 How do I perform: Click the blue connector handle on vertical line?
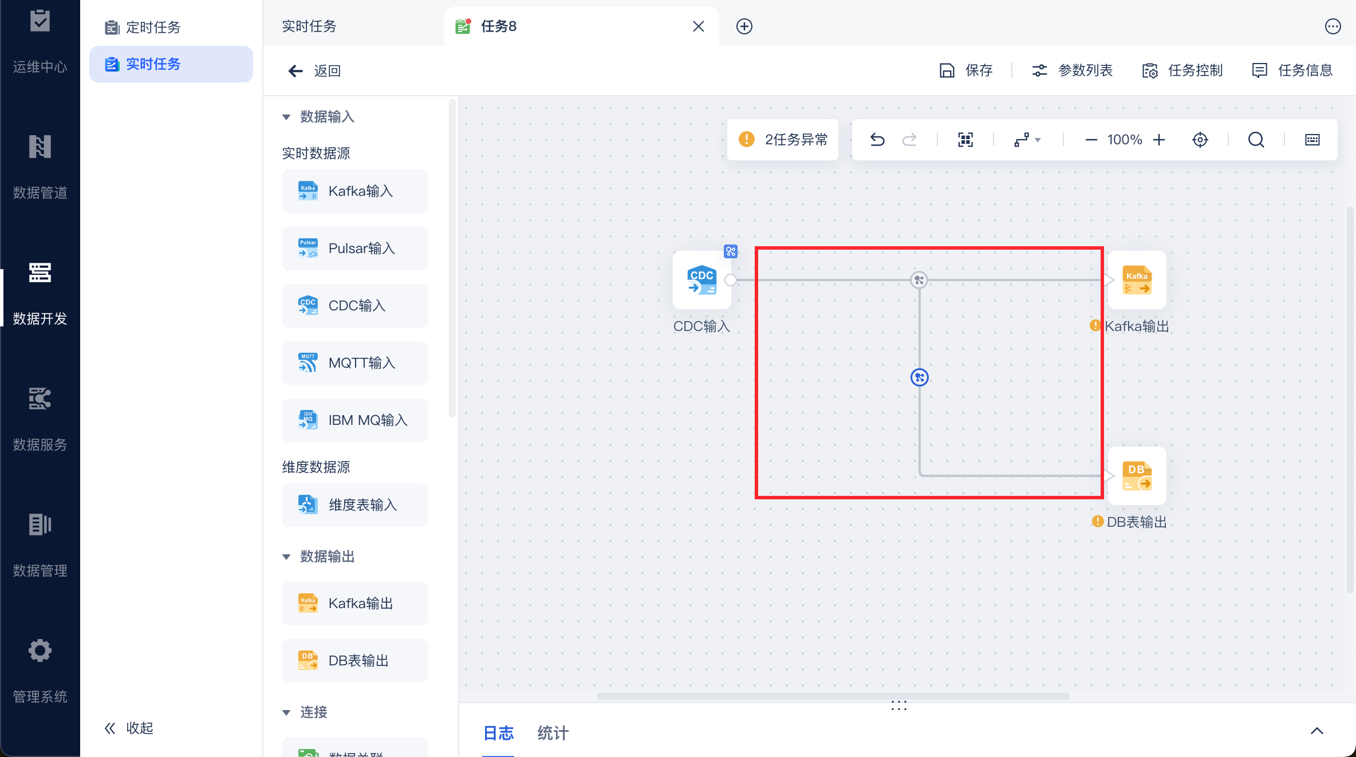[920, 377]
